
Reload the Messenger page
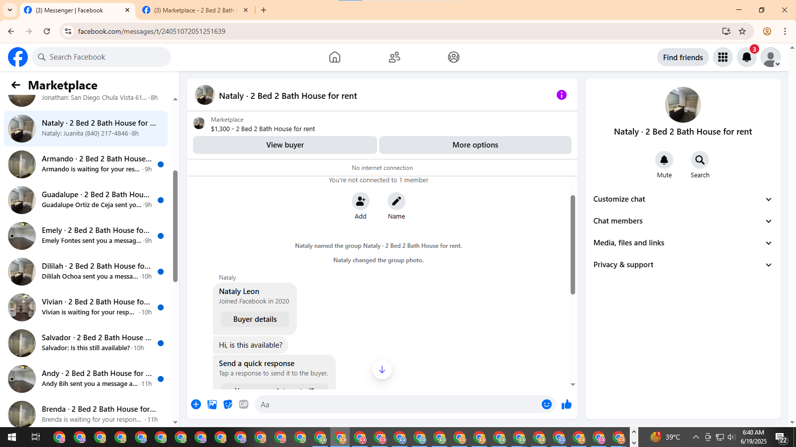[47, 31]
